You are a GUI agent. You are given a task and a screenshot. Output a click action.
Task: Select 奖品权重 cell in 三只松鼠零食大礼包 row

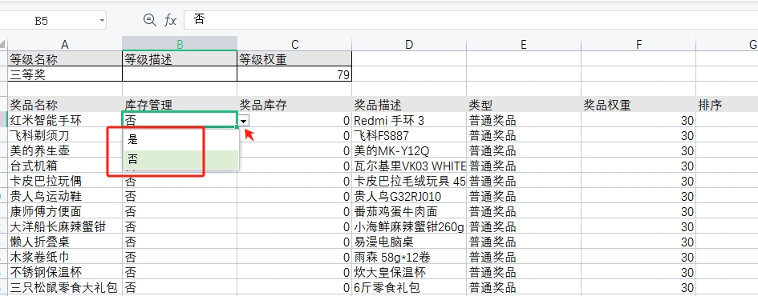(638, 287)
